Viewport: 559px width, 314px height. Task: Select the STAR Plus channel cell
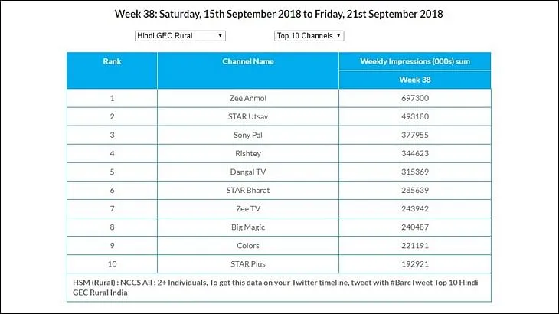click(248, 264)
